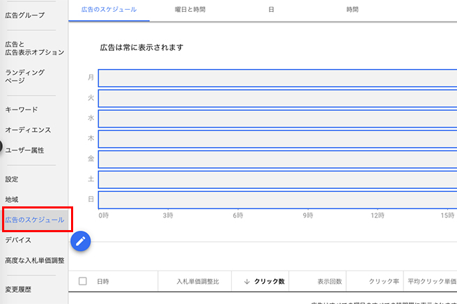Screen dimensions: 457x304
Task: Open 高度な入札単価調整 in the sidebar
Action: pos(35,261)
